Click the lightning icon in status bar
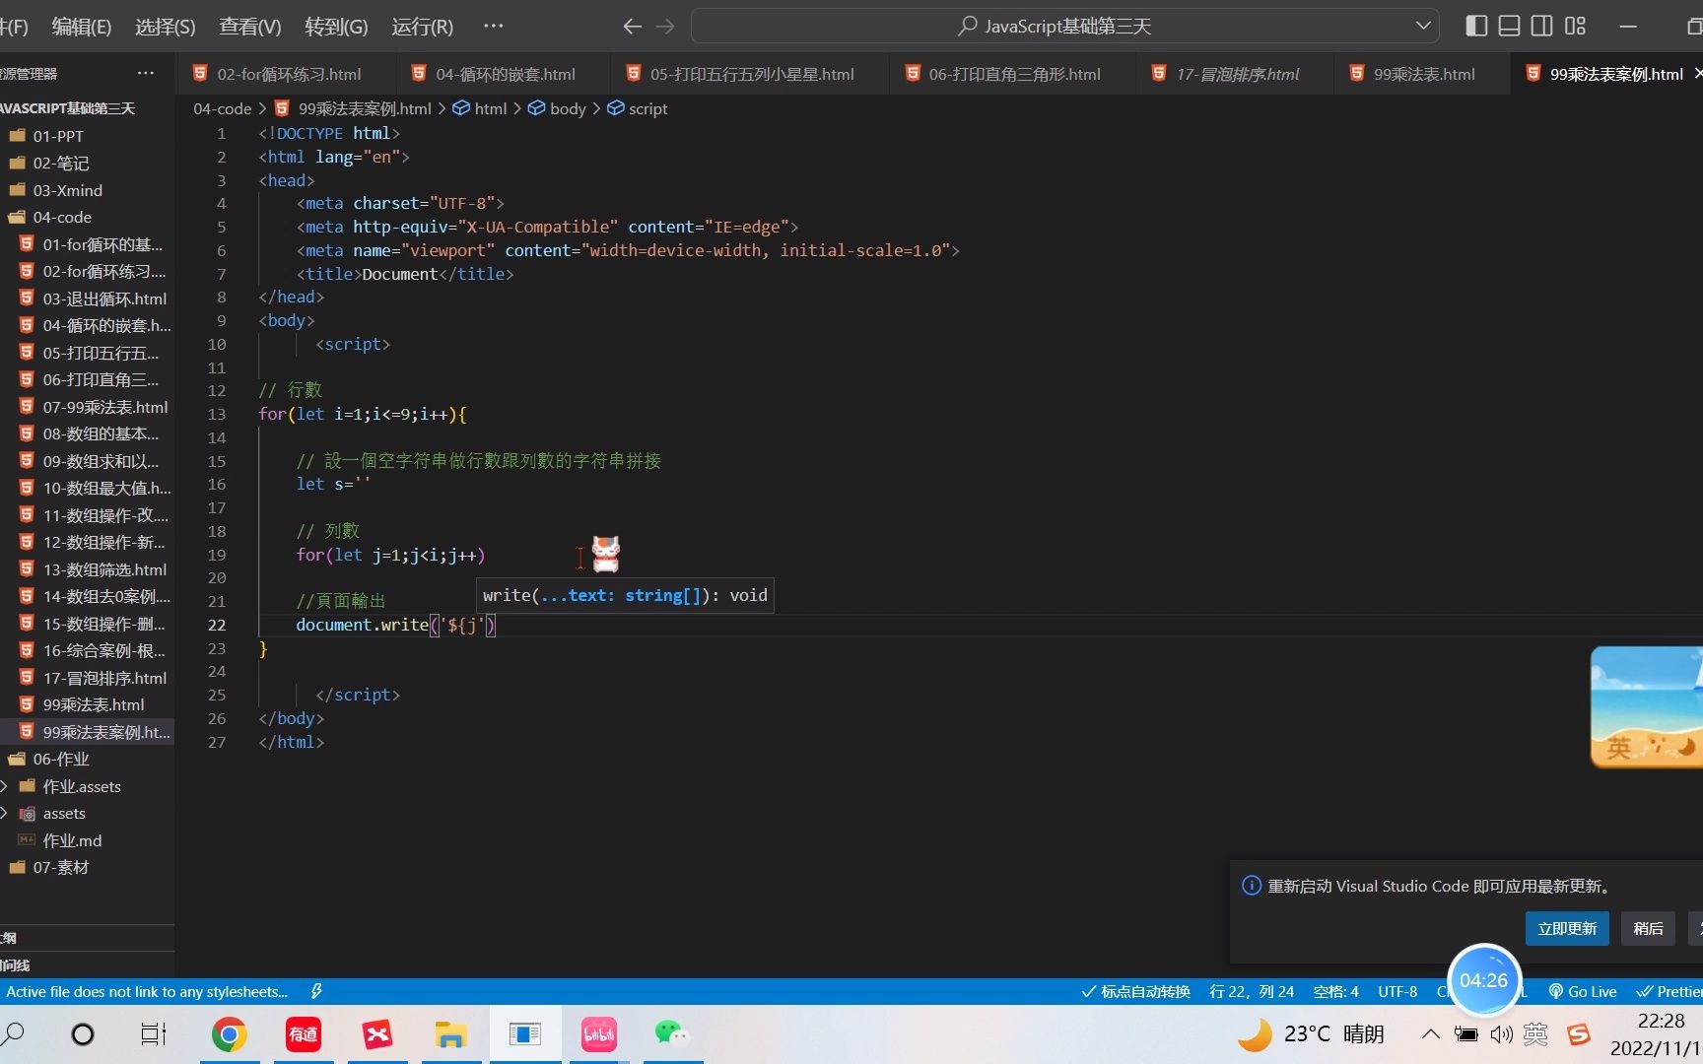1703x1064 pixels. tap(316, 991)
